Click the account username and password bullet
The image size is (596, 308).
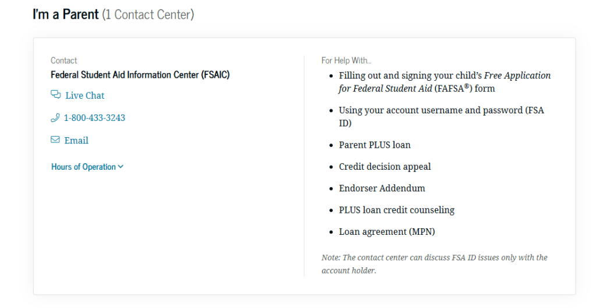point(442,116)
